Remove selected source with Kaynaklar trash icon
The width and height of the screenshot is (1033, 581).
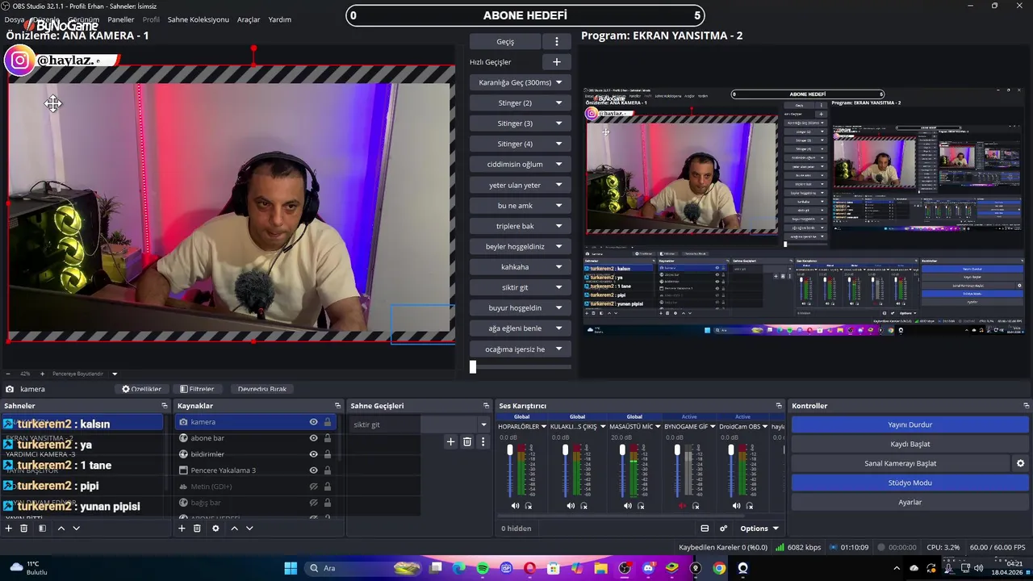[x=197, y=528]
